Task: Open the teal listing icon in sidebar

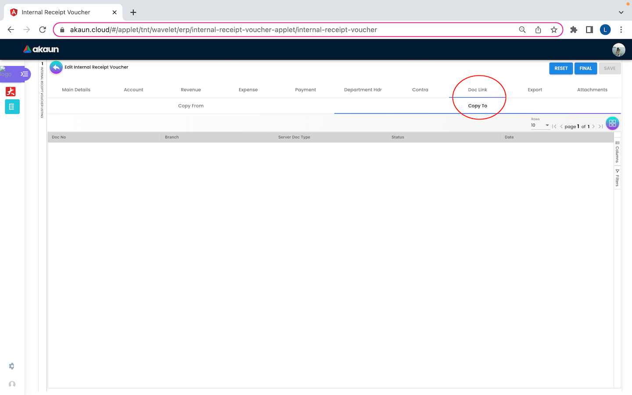Action: click(12, 107)
